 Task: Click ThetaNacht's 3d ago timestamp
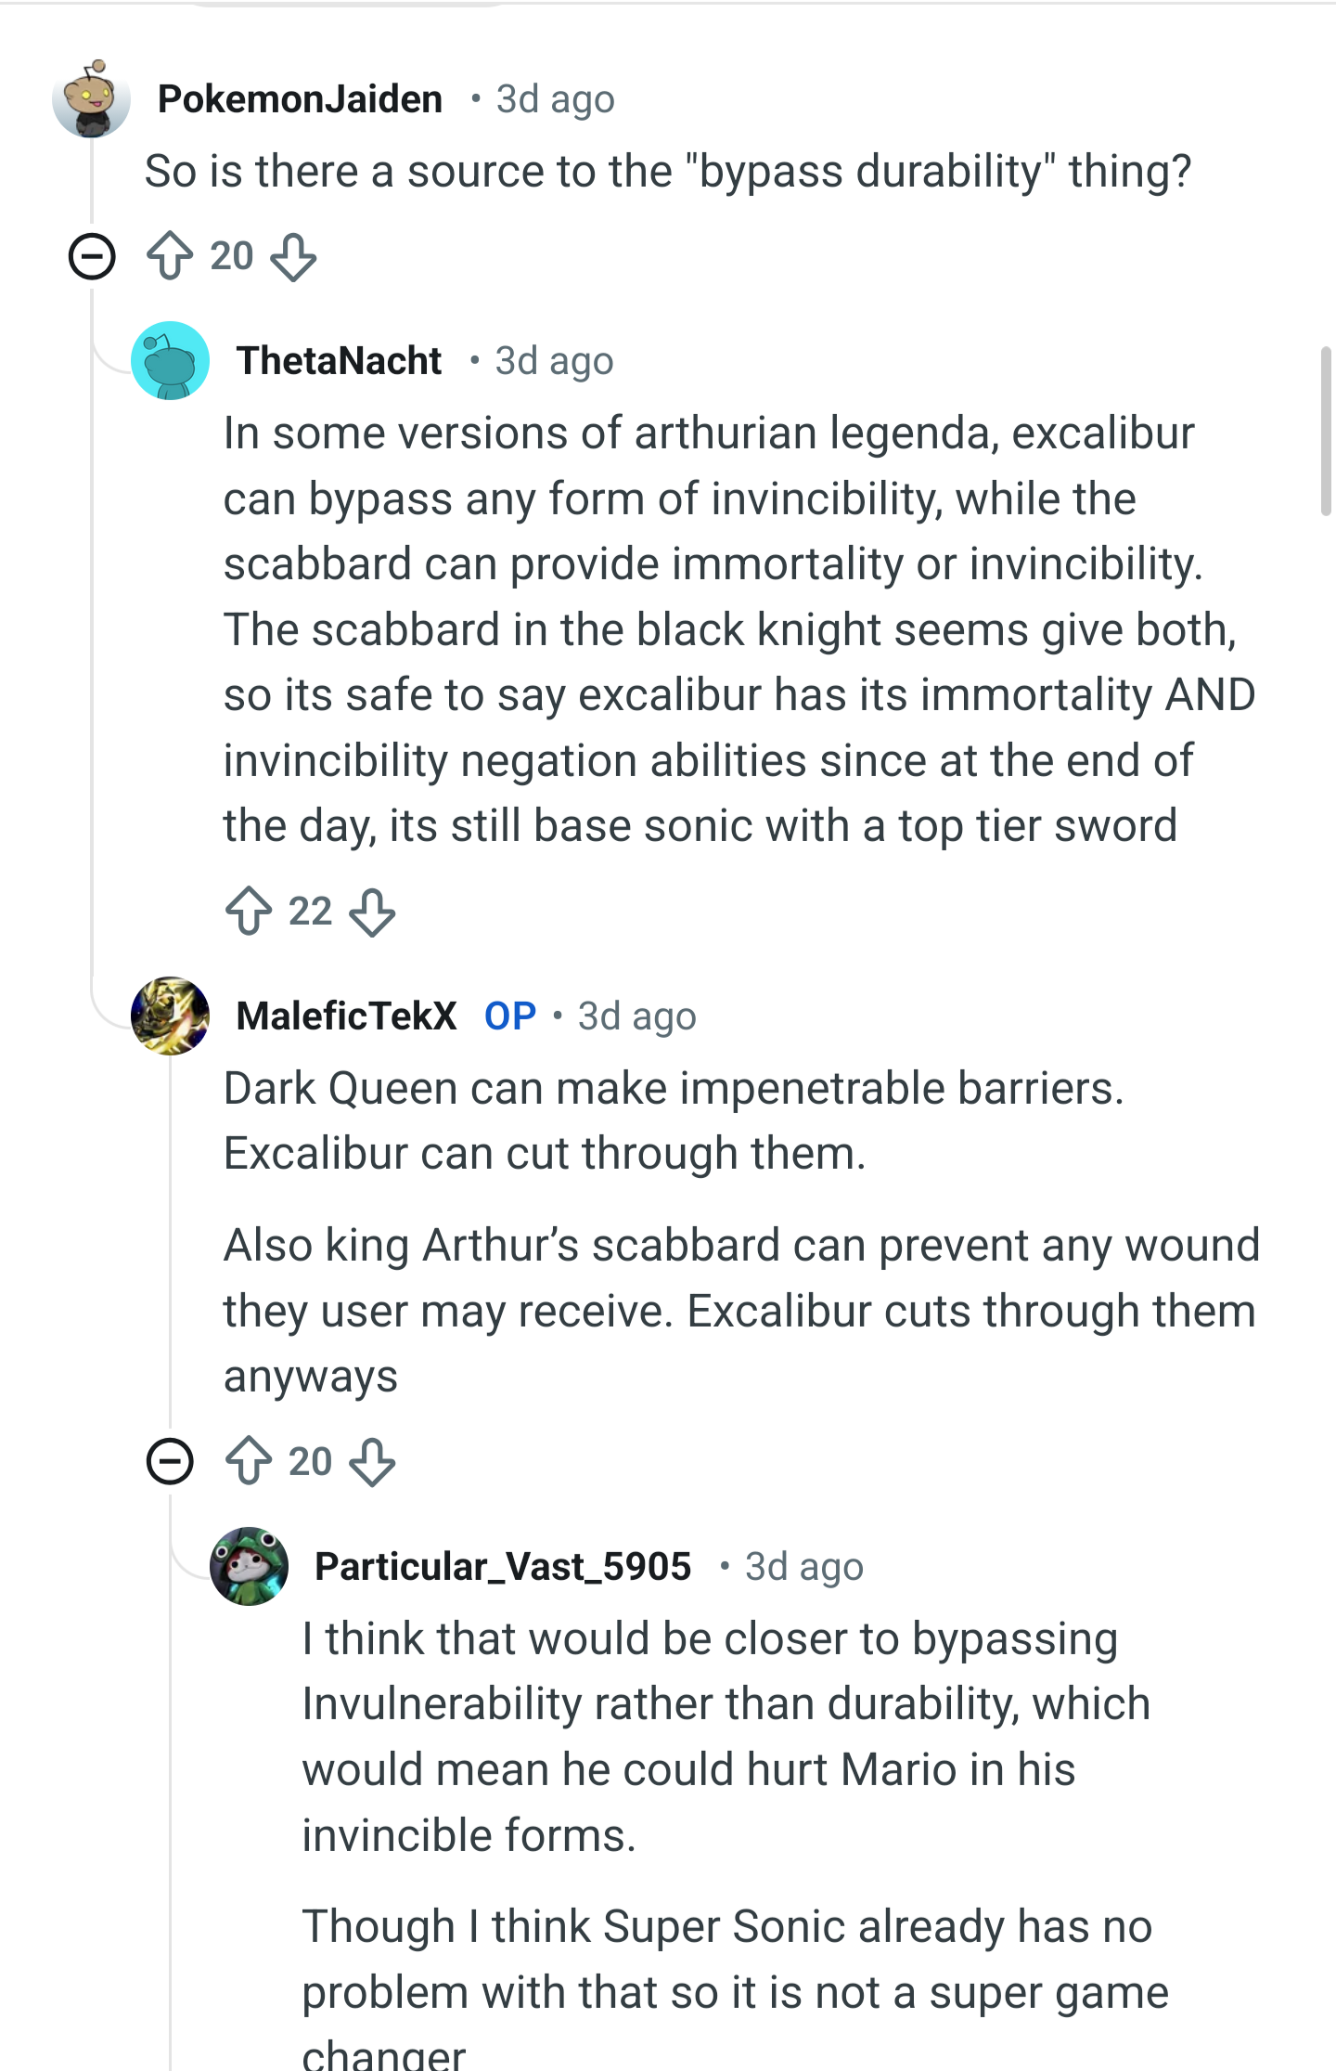(x=554, y=361)
